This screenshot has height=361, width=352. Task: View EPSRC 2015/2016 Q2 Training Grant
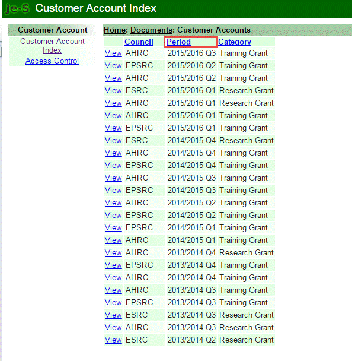113,66
